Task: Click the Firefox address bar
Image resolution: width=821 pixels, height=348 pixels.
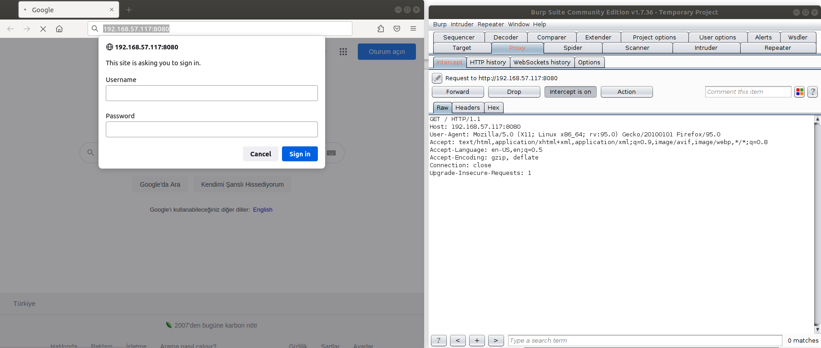Action: pyautogui.click(x=220, y=29)
